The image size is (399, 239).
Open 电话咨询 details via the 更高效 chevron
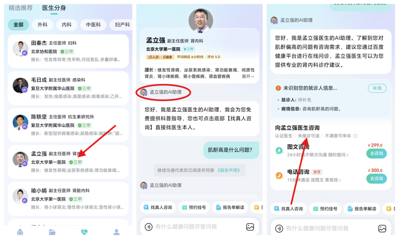[x=340, y=180]
